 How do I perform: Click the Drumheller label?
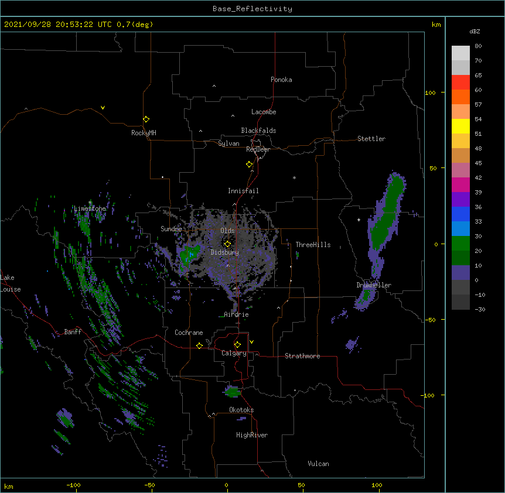[x=374, y=285]
